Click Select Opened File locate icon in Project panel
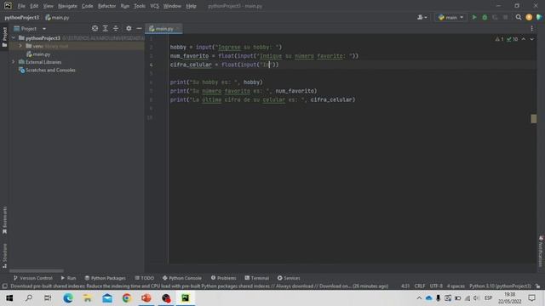Image resolution: width=545 pixels, height=306 pixels. [x=95, y=28]
